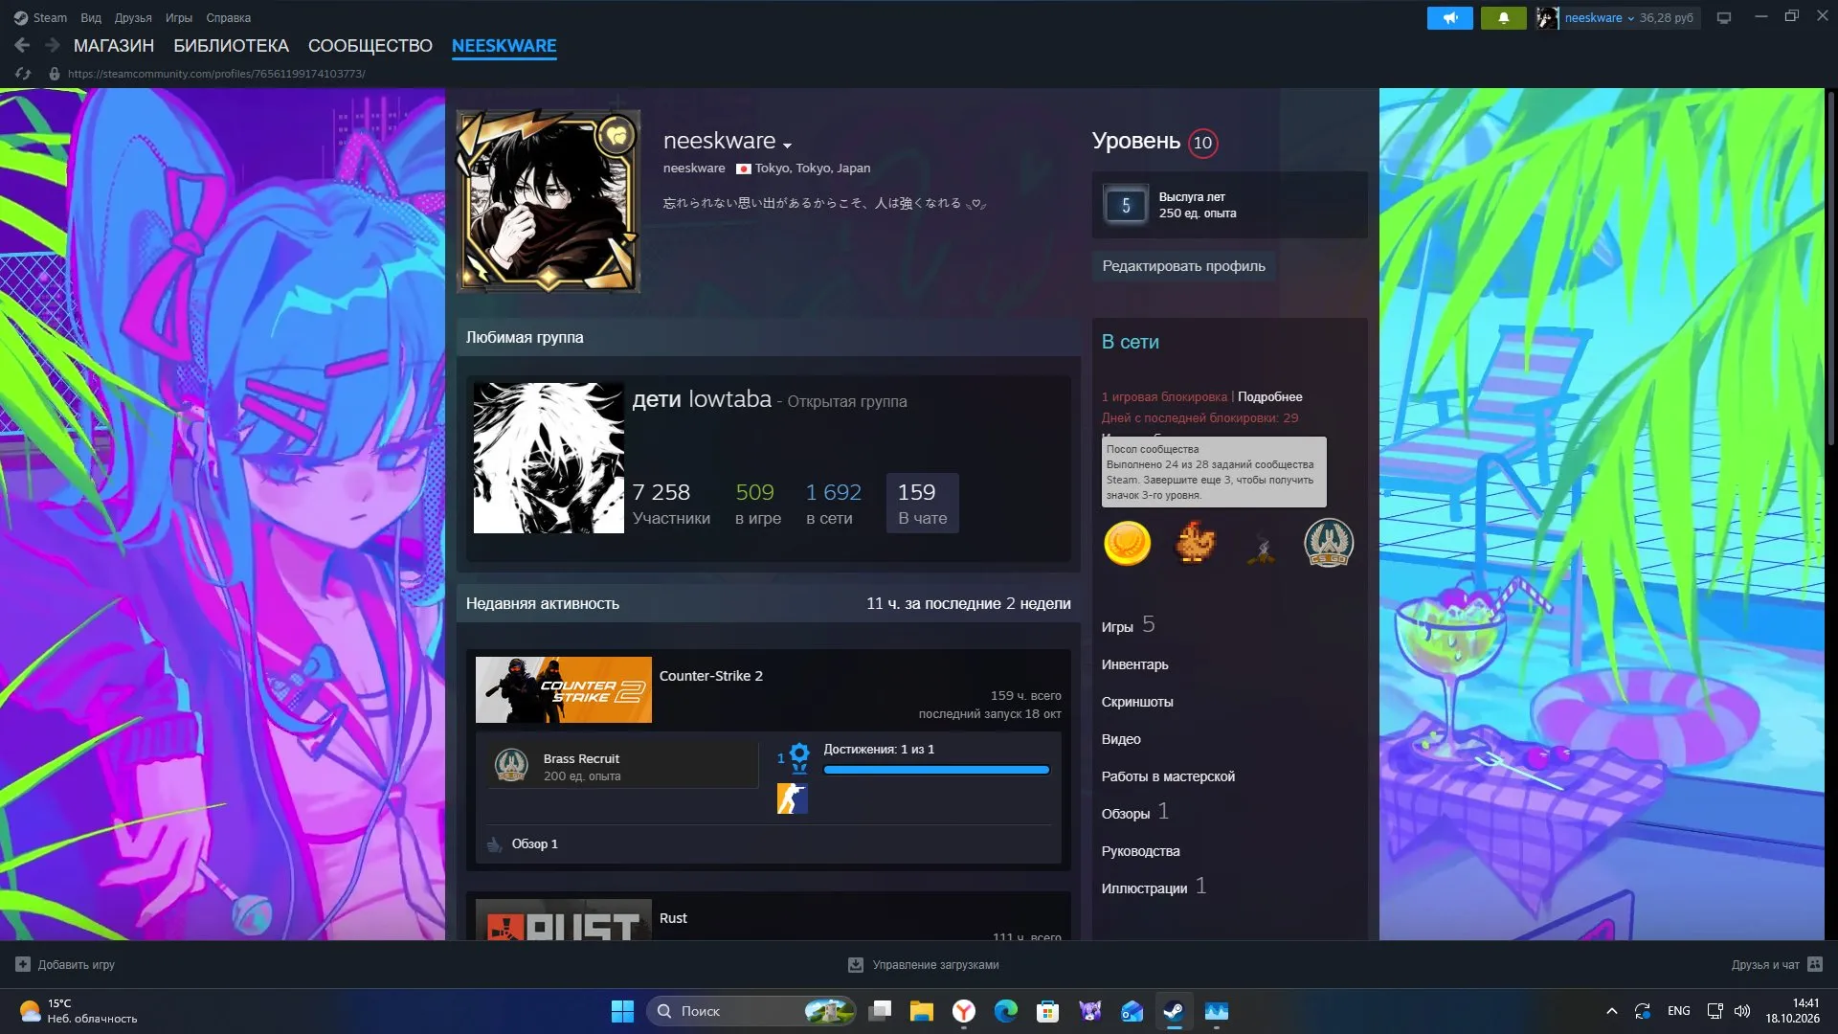This screenshot has height=1034, width=1838.
Task: Click the gold coin badge
Action: tap(1127, 543)
